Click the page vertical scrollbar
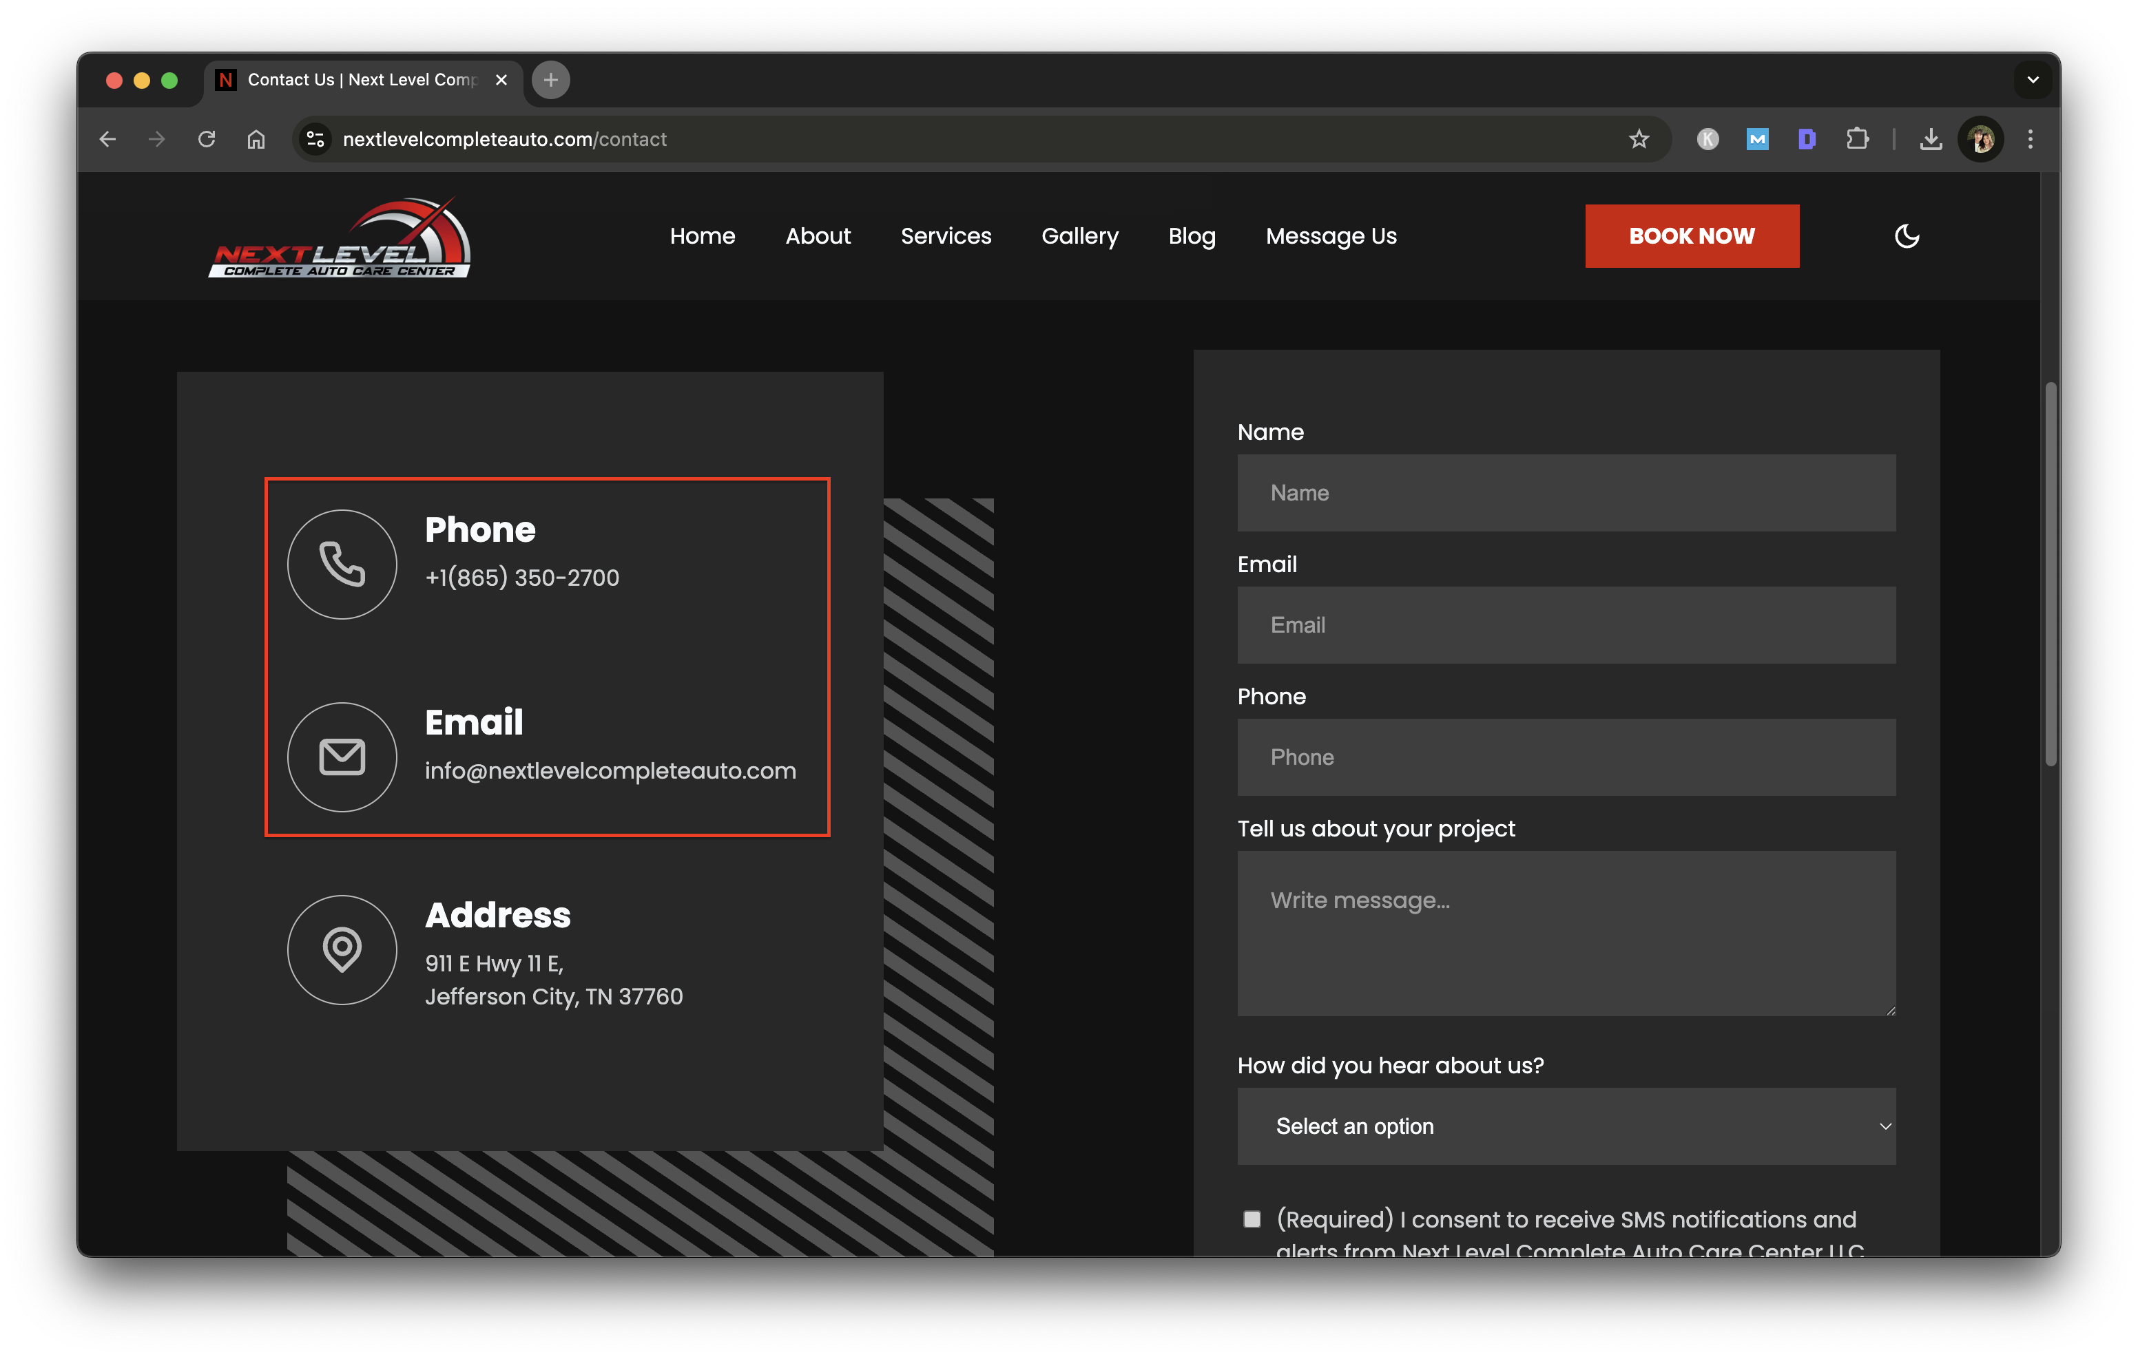The width and height of the screenshot is (2138, 1359). (x=2050, y=573)
